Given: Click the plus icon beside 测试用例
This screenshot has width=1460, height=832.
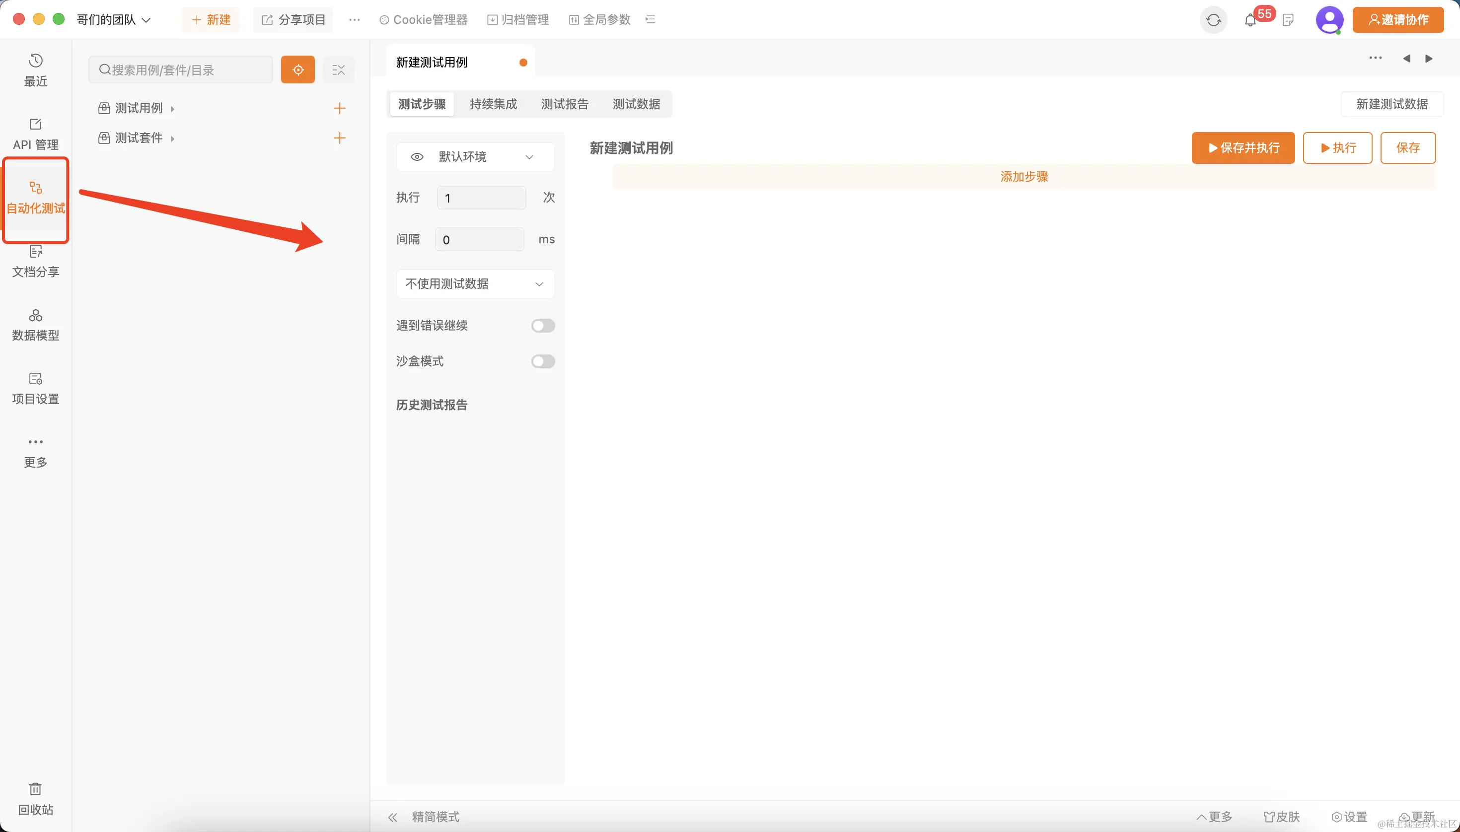Looking at the screenshot, I should (x=340, y=108).
